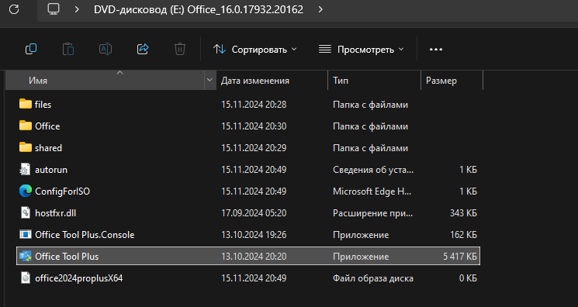The height and width of the screenshot is (307, 578).
Task: Click date '17.09.2024 05:20' cell
Action: pos(254,213)
